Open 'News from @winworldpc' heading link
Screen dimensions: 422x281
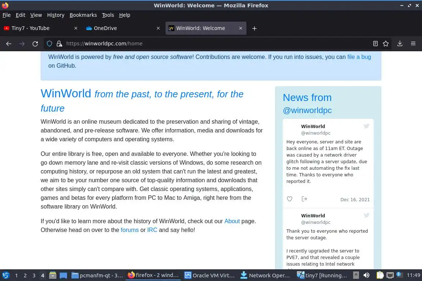point(307,104)
